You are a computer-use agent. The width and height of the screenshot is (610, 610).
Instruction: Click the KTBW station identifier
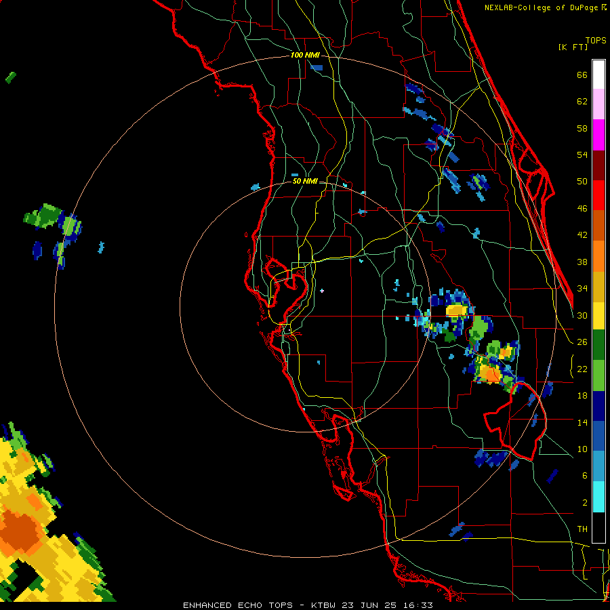click(x=323, y=605)
